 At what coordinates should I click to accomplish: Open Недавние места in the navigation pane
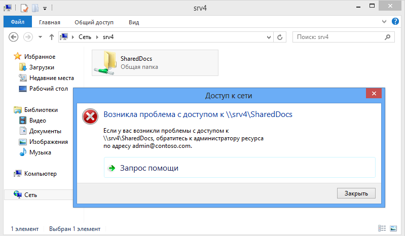tap(52, 78)
